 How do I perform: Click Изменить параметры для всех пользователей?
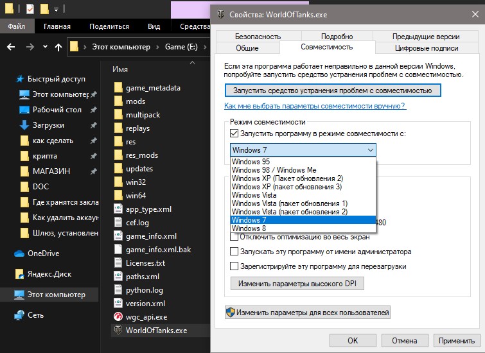(x=308, y=312)
